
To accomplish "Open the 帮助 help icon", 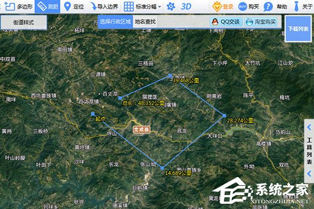I will pyautogui.click(x=268, y=6).
